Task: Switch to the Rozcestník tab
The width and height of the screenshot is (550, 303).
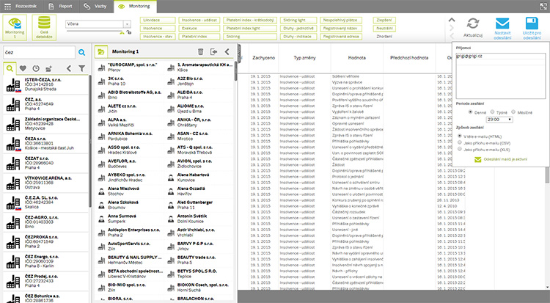Action: (21, 7)
